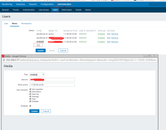Click Delete button on Users page

52,50
